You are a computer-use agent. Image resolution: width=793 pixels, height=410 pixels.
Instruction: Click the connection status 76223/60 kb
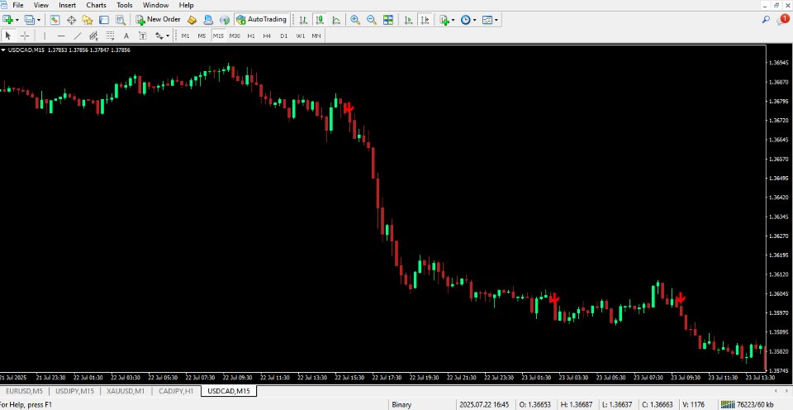(x=748, y=404)
